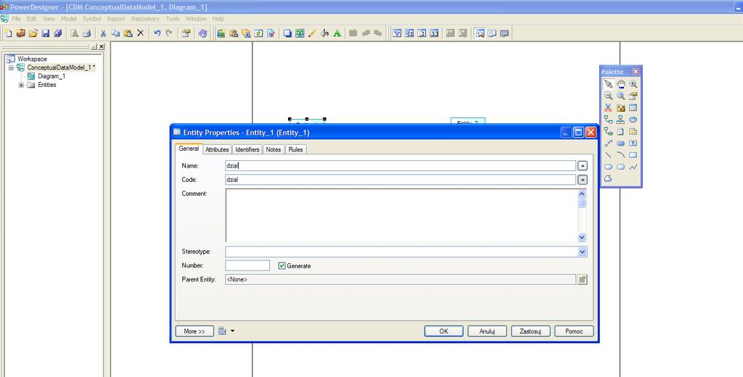Select the Polyline tool in Palette
Image resolution: width=743 pixels, height=377 pixels.
(x=633, y=167)
